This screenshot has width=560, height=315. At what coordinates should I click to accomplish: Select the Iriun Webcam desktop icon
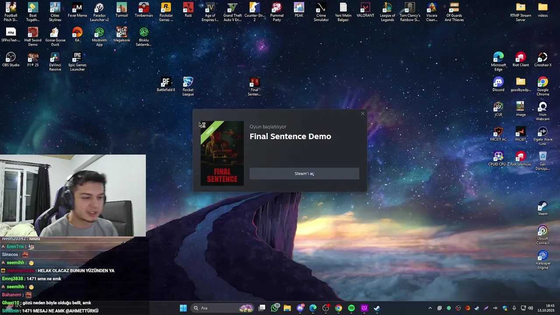542,112
